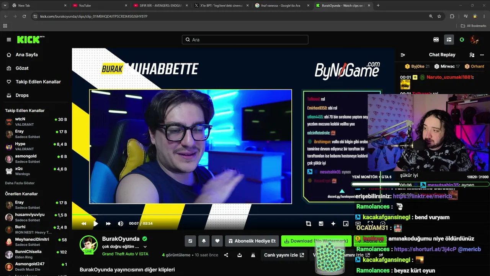
Task: Open the highlighted drops inbox icon in header
Action: (x=449, y=39)
